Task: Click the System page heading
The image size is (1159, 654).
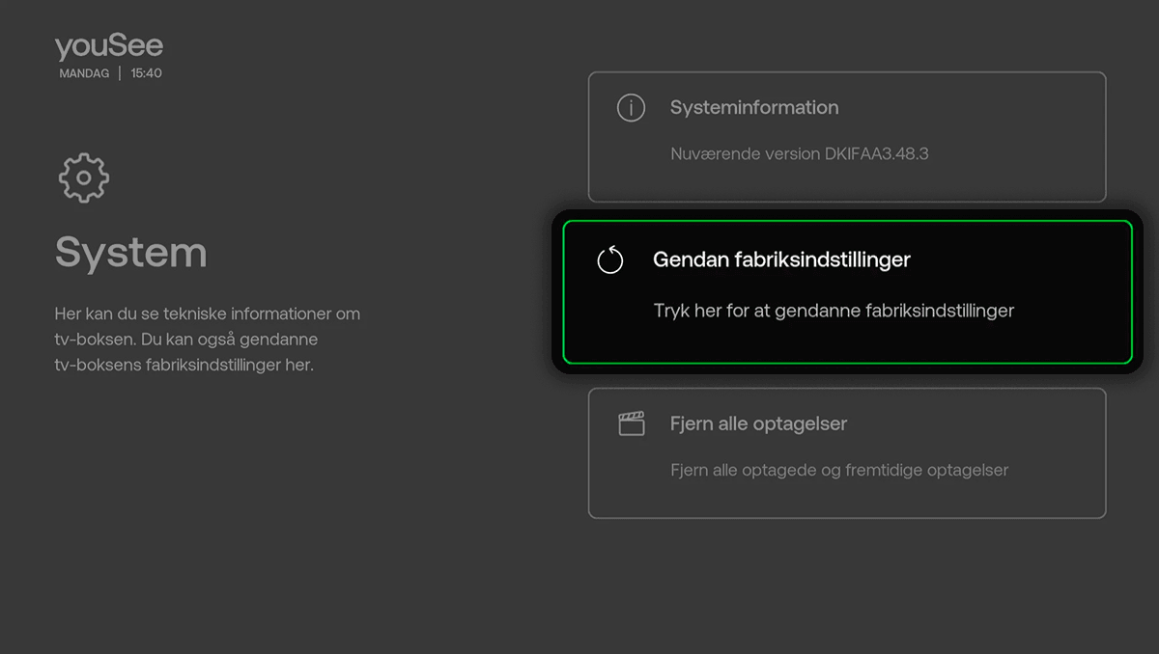Action: pyautogui.click(x=131, y=253)
